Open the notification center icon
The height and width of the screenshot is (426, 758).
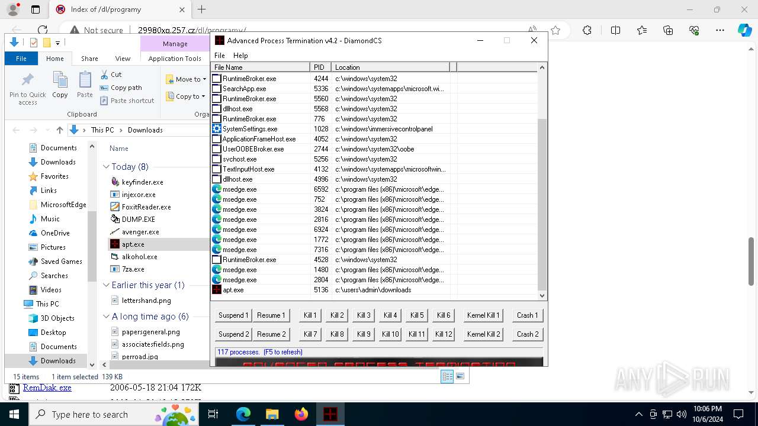pyautogui.click(x=738, y=414)
